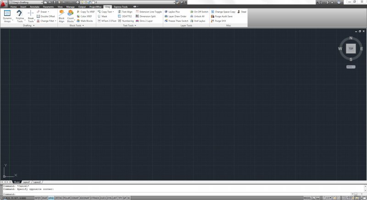Run the DDATTE2 command
This screenshot has width=367, height=200.
pyautogui.click(x=125, y=16)
